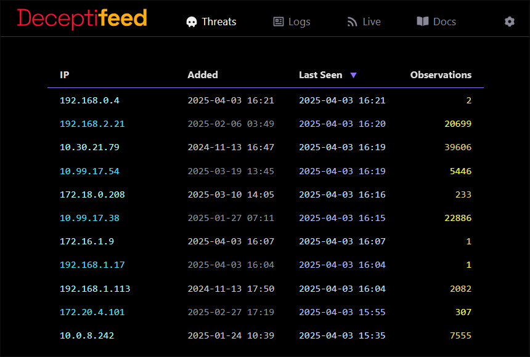
Task: Open threat entry 192.168.2.21
Action: [92, 124]
